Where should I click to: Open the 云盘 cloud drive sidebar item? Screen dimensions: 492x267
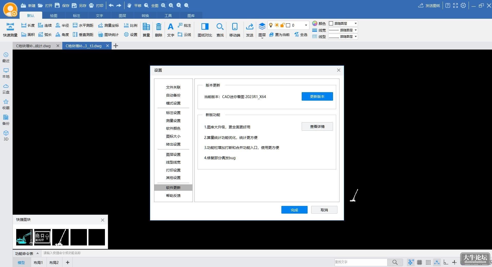click(6, 89)
